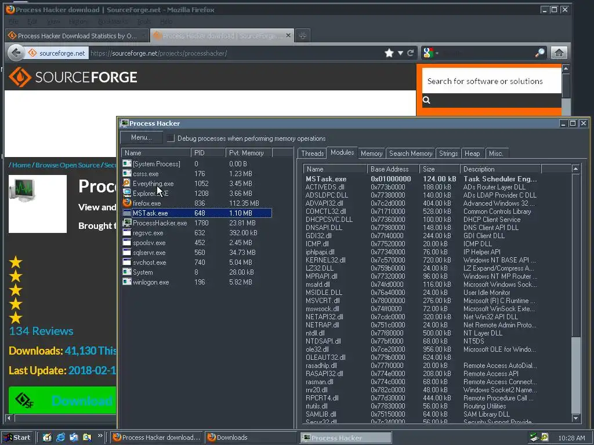594x445 pixels.
Task: Click the Firefox home button
Action: [x=559, y=53]
